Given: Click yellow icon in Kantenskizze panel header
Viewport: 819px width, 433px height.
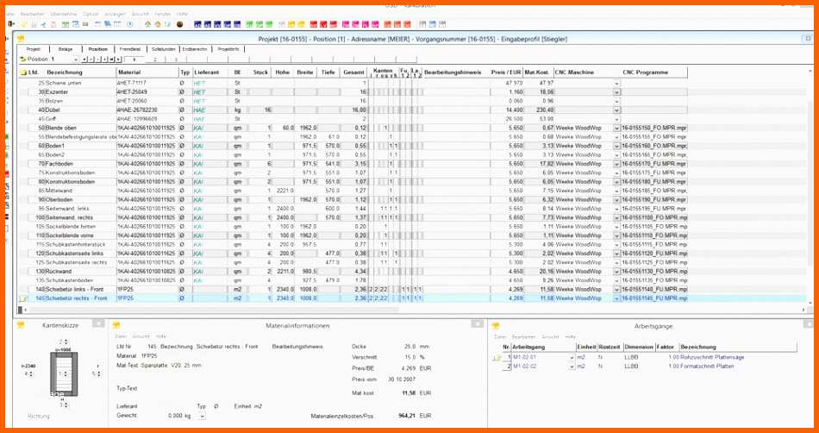Looking at the screenshot, I should pyautogui.click(x=21, y=325).
